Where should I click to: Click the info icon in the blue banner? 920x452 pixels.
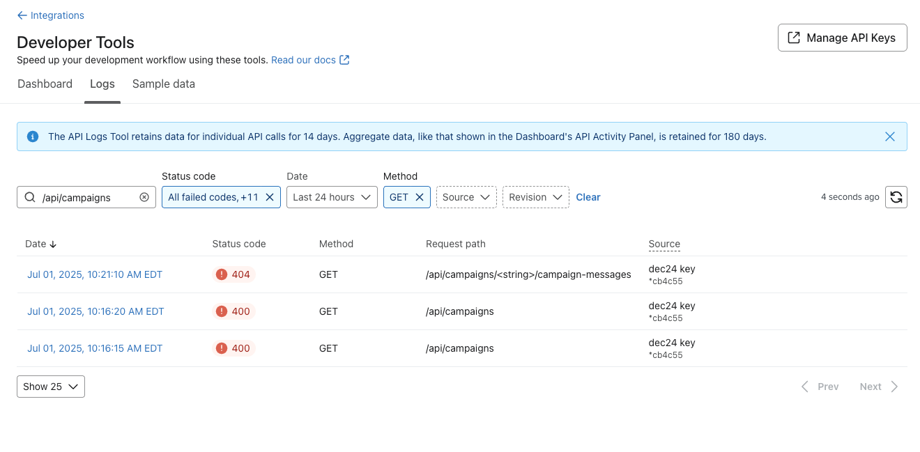(x=33, y=137)
